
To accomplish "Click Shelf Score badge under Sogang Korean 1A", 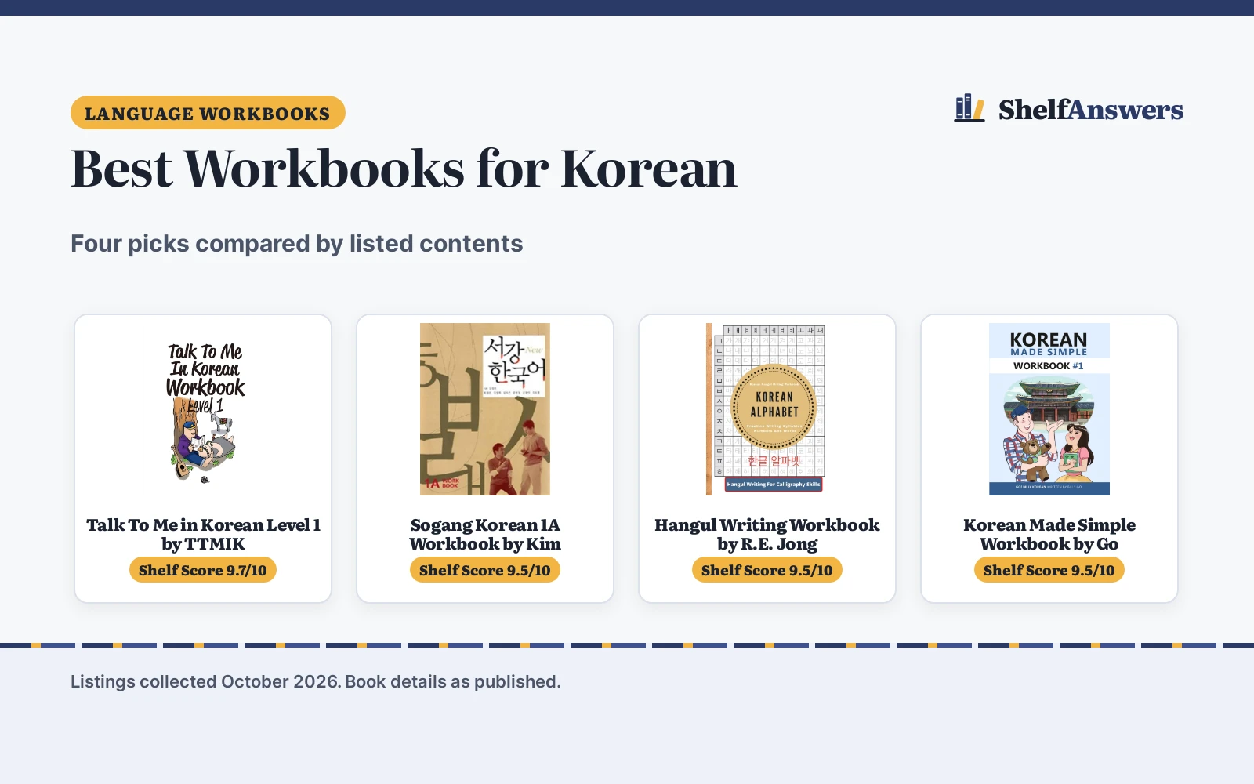I will [x=485, y=570].
